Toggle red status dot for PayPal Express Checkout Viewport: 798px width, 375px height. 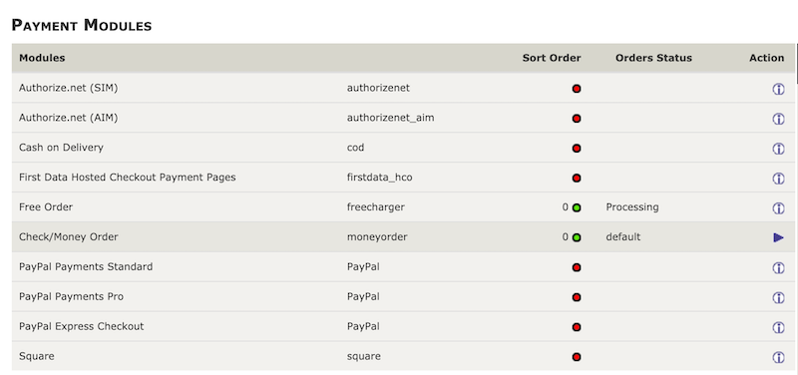click(577, 327)
